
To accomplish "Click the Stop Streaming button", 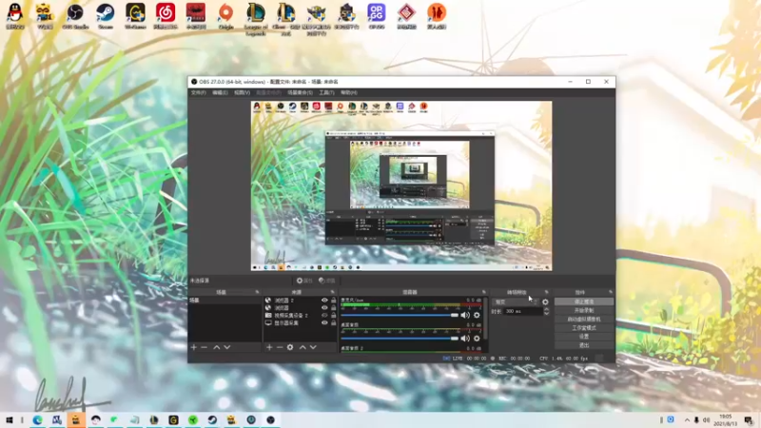I will (584, 302).
